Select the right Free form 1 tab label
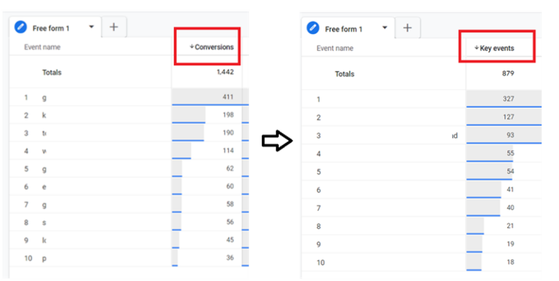Viewport: 559px width, 281px height. pos(344,29)
